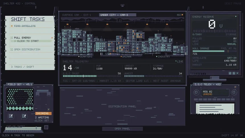Turn the left dial on Field Set
The height and width of the screenshot is (138, 245).
11,116
